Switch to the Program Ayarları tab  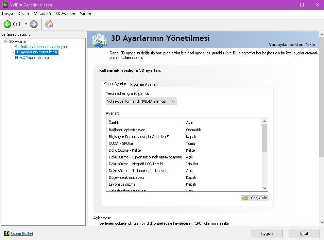click(x=144, y=84)
